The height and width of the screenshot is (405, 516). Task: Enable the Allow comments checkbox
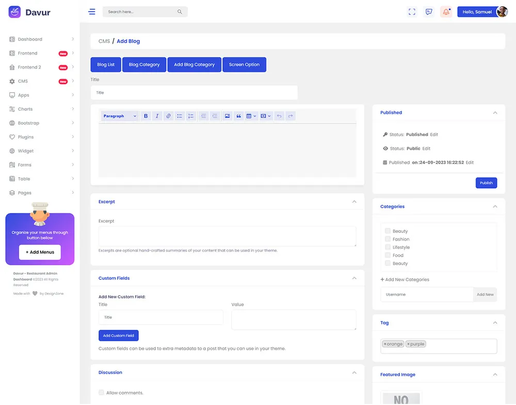tap(101, 393)
